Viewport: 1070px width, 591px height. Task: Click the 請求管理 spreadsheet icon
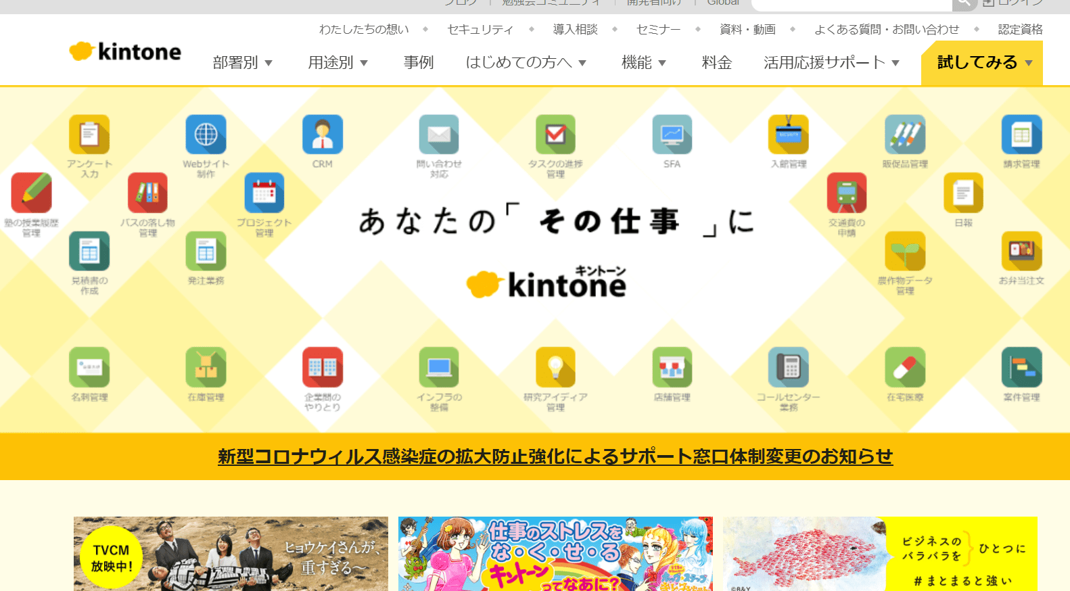tap(1022, 135)
